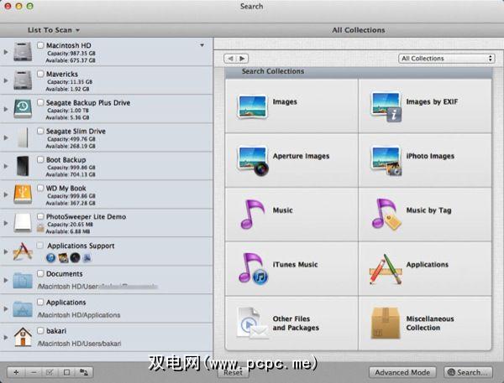Select the Macintosh HD/Users/bakari path text
This screenshot has width=504, height=383.
(80, 344)
